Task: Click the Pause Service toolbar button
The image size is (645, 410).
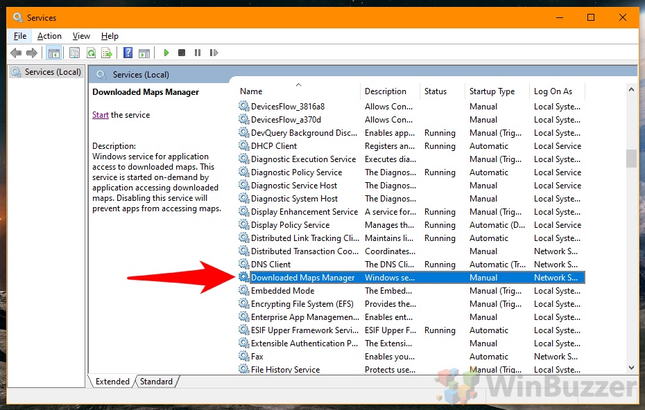Action: [x=198, y=53]
